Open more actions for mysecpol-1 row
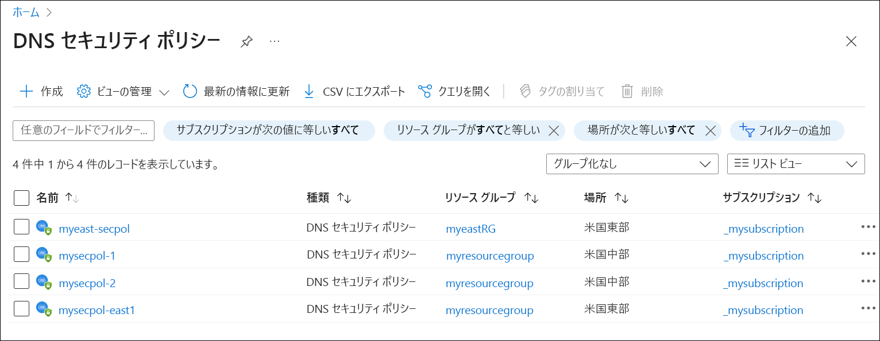 click(868, 253)
